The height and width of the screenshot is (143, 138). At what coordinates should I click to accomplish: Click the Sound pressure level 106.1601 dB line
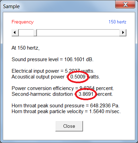click(x=53, y=59)
